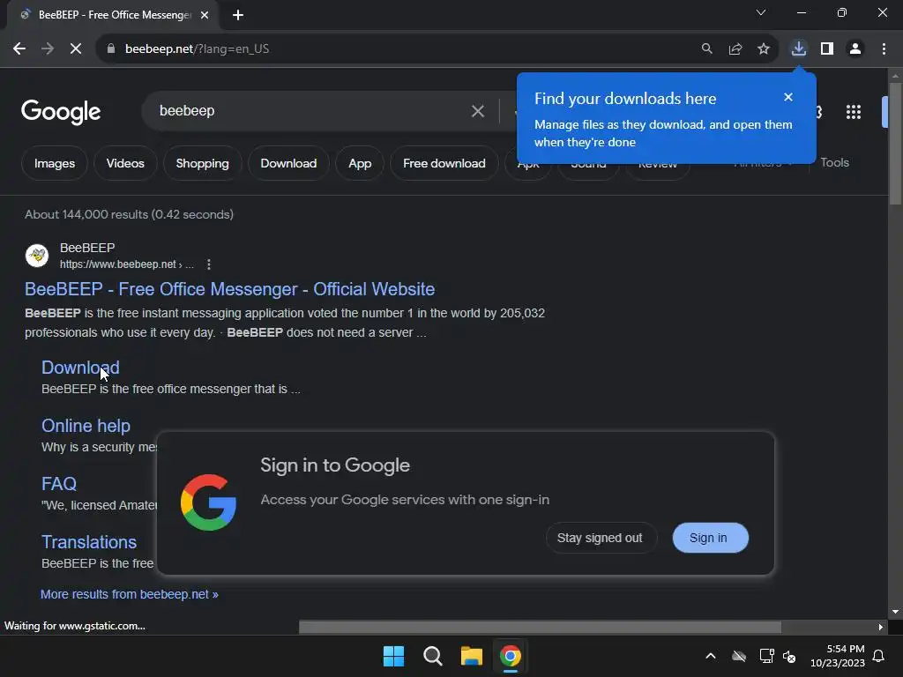Click scrollbar down arrow

[895, 612]
